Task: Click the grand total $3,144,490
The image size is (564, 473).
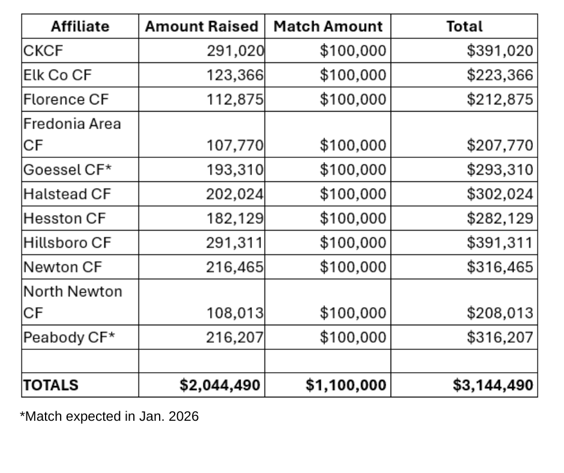Action: pos(493,385)
